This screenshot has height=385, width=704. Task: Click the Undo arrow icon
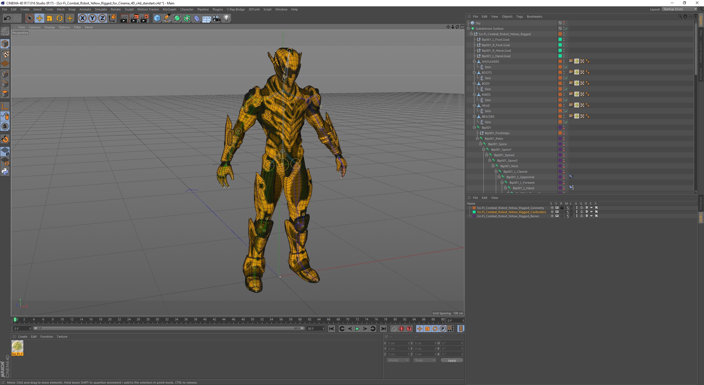[x=7, y=18]
